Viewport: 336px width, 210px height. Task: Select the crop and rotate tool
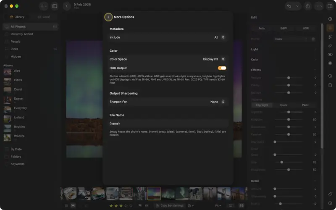330,37
